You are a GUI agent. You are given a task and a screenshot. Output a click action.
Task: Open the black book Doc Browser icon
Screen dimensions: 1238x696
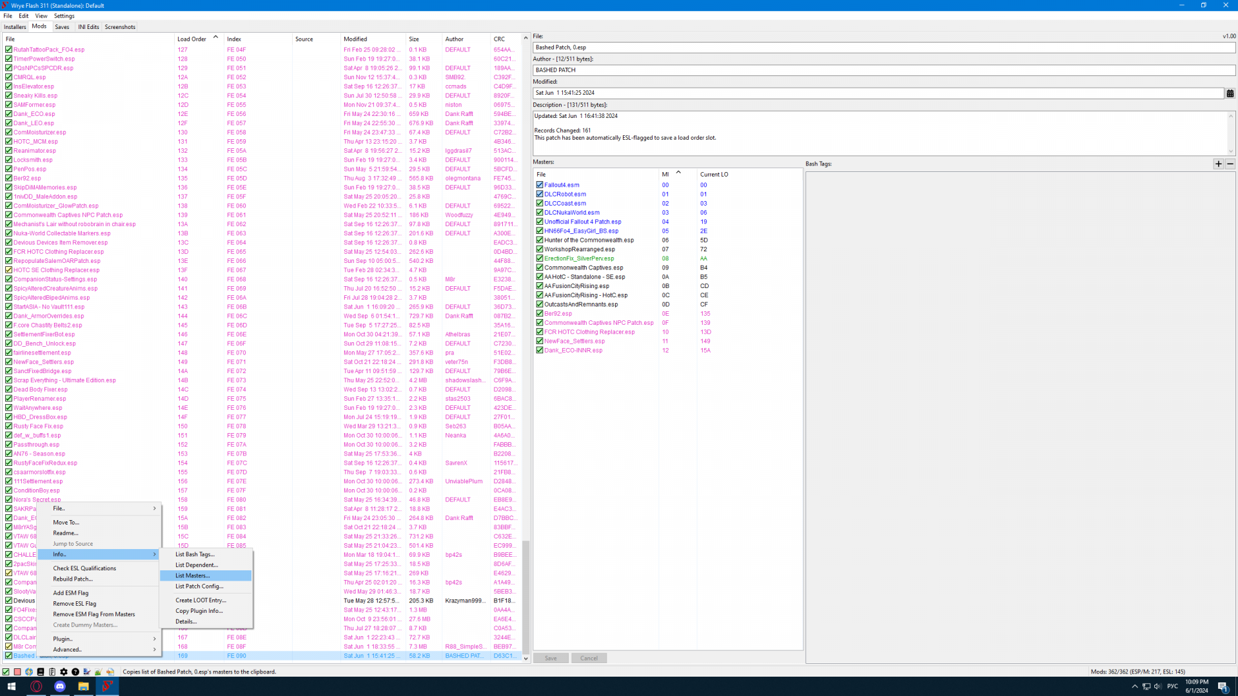point(41,672)
